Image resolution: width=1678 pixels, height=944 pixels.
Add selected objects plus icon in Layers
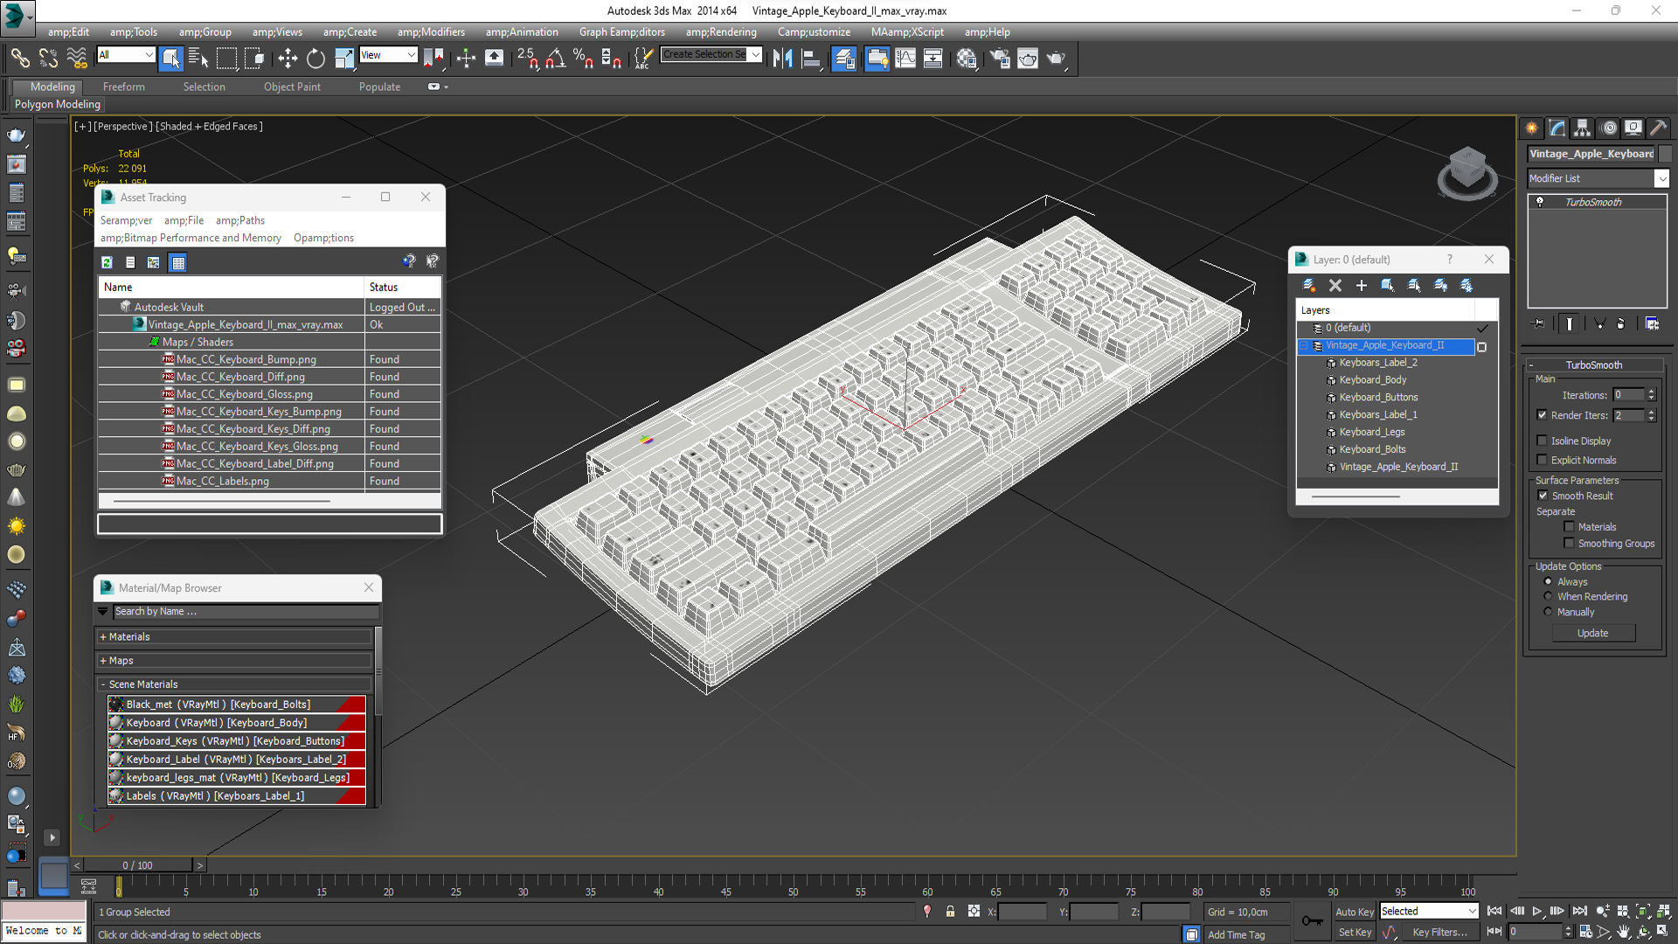[x=1362, y=285]
